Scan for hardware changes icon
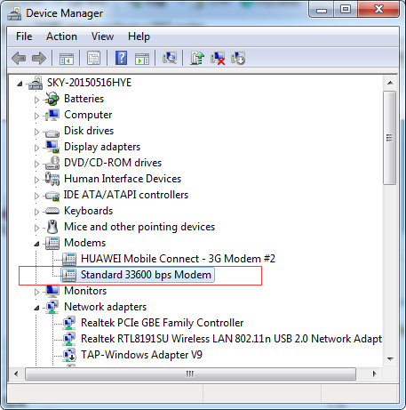Screen dimensions: 406x410 pyautogui.click(x=170, y=58)
